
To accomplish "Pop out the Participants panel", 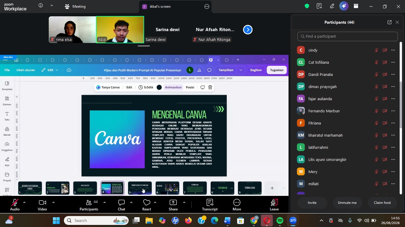I will 390,22.
